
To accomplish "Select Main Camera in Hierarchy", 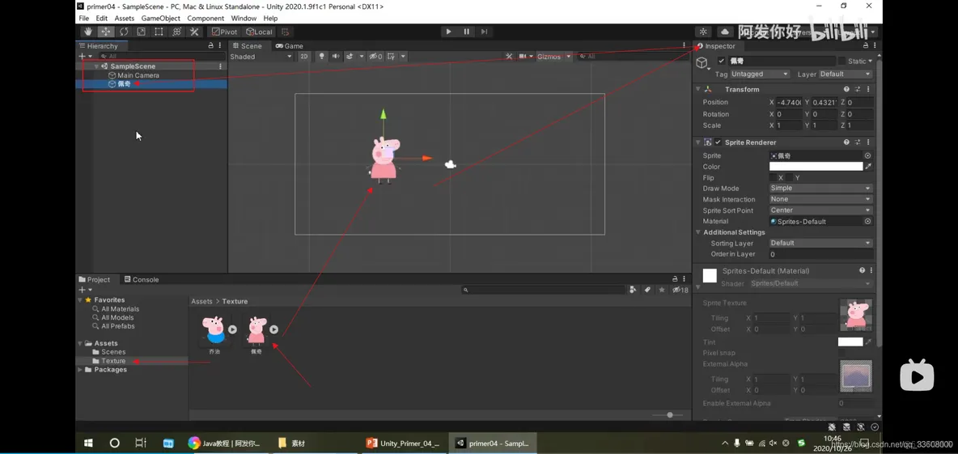I will [x=138, y=75].
